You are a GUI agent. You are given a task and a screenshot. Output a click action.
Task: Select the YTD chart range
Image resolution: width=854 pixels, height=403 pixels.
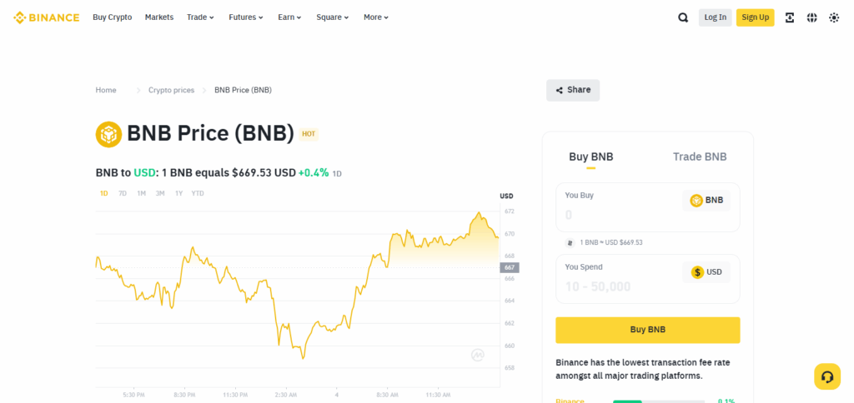[x=198, y=193]
